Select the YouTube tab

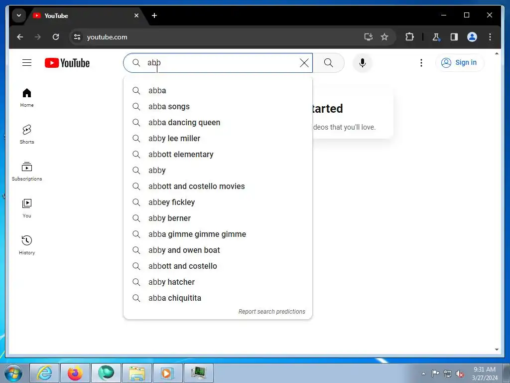tap(86, 15)
